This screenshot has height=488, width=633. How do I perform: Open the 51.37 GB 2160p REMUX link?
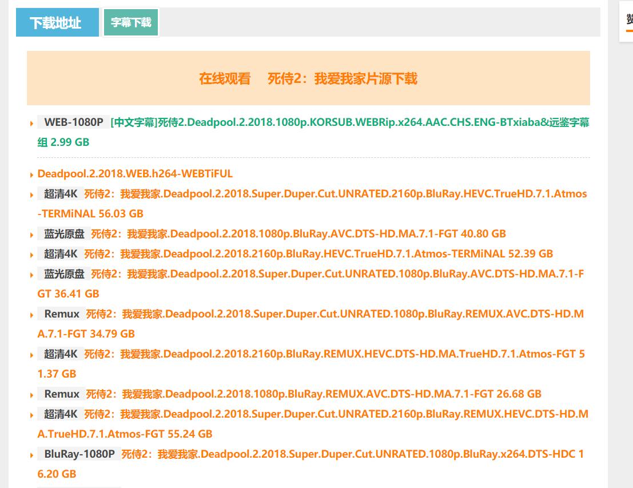[x=311, y=364]
